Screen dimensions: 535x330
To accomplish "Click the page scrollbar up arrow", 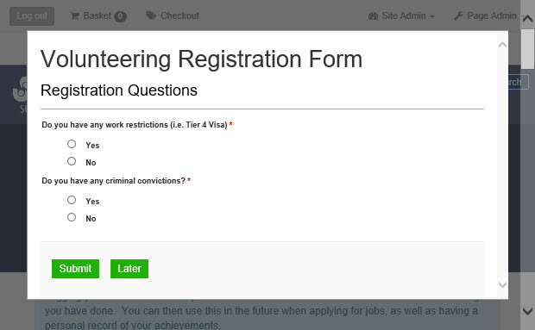I will 527,19.
